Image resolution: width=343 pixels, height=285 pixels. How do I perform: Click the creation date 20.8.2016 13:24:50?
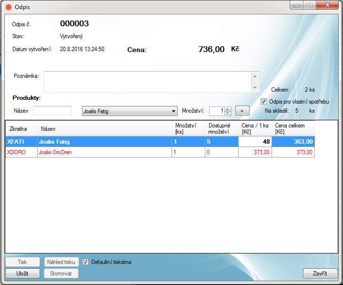point(82,49)
